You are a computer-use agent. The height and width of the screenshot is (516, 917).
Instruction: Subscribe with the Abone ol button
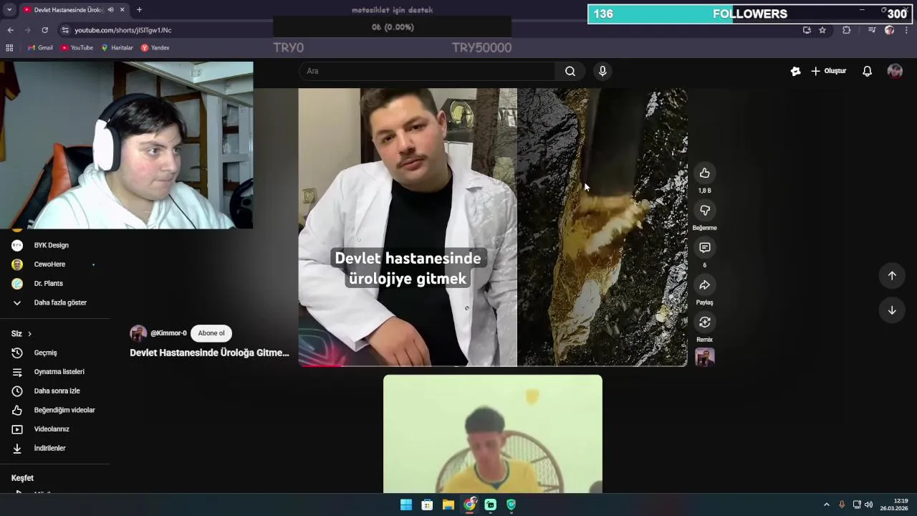click(211, 333)
